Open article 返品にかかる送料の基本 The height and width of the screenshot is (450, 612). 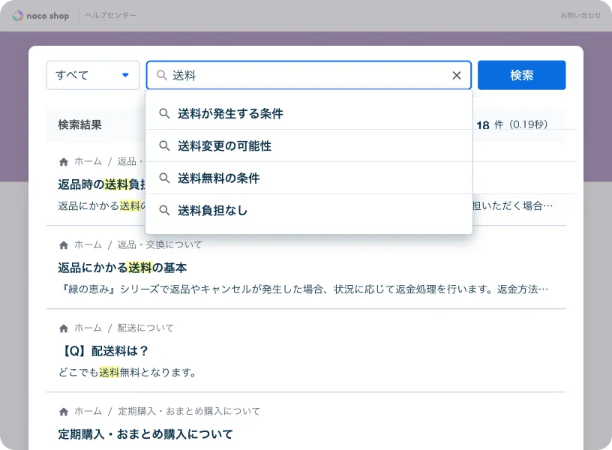coord(122,268)
